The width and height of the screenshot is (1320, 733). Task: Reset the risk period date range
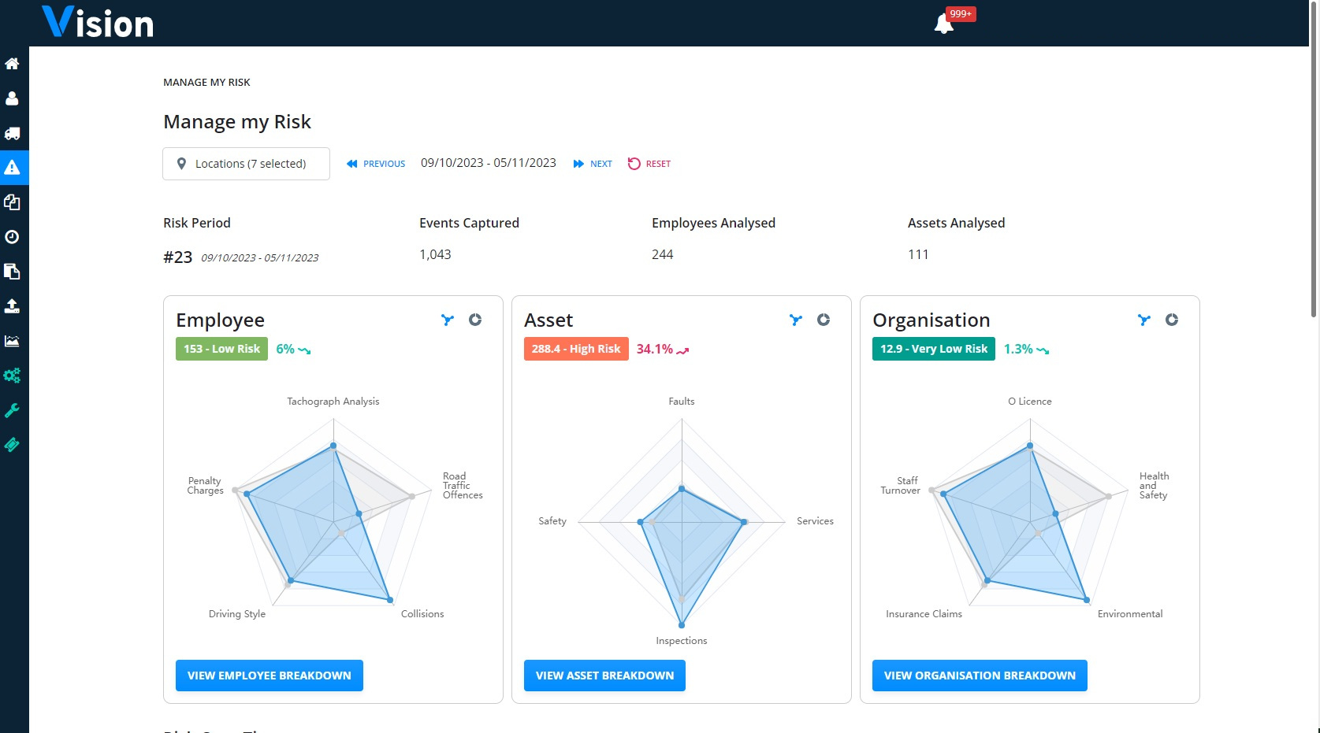[x=649, y=164]
